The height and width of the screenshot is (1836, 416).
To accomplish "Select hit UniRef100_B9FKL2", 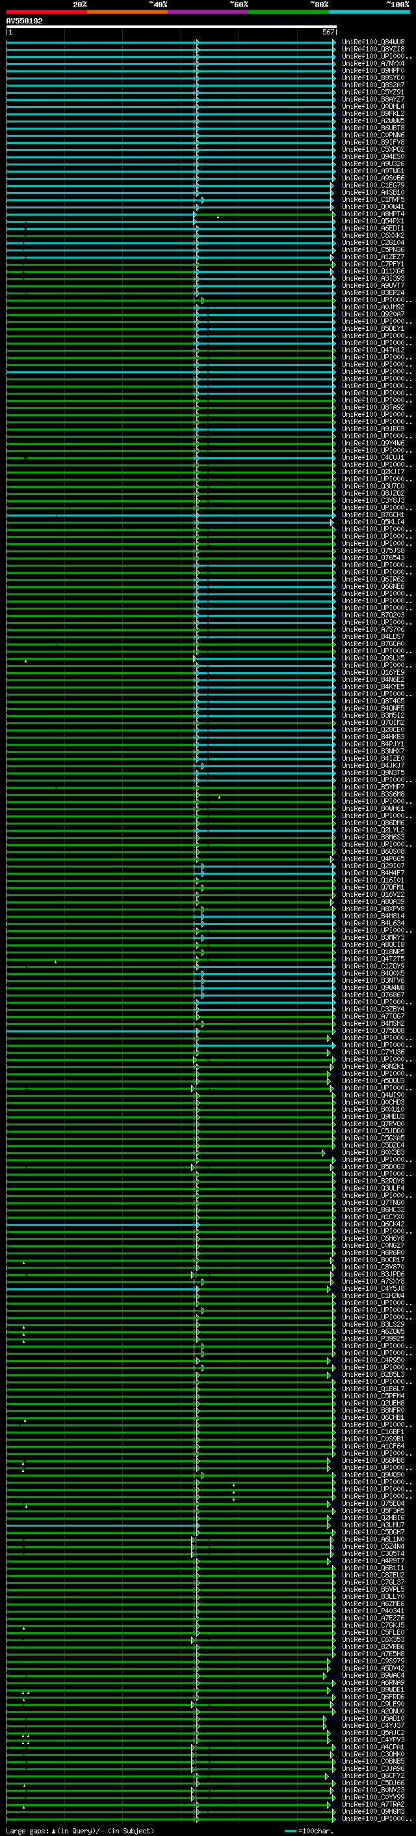I will pyautogui.click(x=373, y=113).
